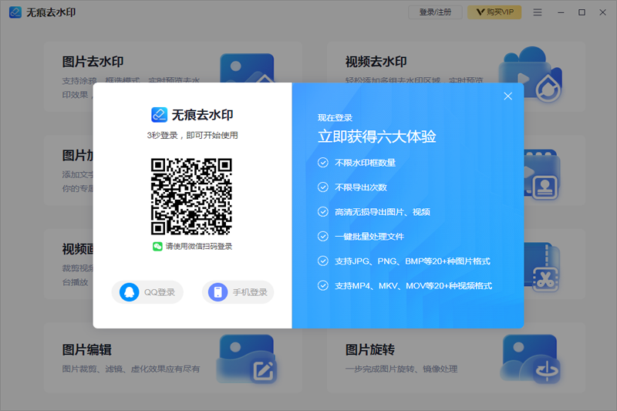Close the login dialog with the X
This screenshot has height=411, width=617.
coord(507,96)
